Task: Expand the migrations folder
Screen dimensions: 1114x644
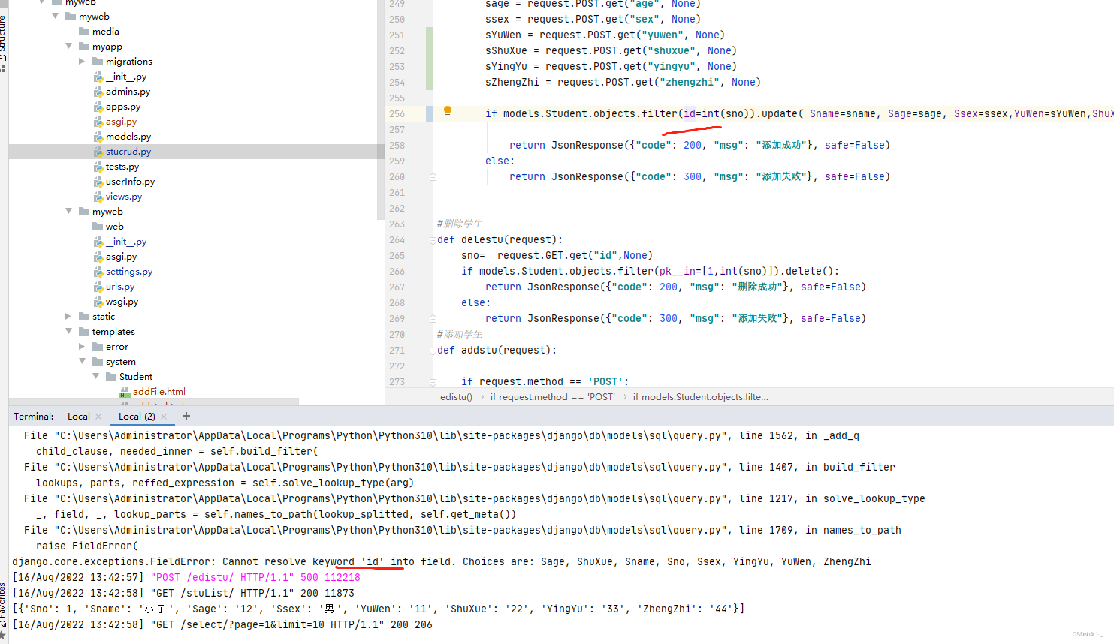Action: click(x=82, y=61)
